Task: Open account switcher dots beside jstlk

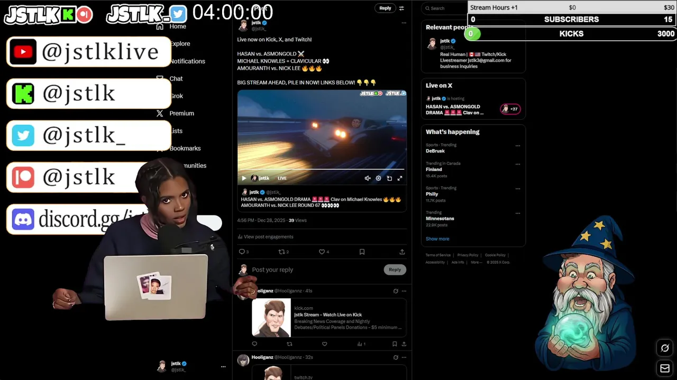Action: (223, 366)
